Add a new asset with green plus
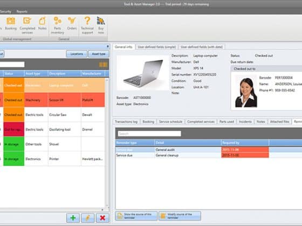Viewport: 302px width, 226px height. tap(73, 218)
